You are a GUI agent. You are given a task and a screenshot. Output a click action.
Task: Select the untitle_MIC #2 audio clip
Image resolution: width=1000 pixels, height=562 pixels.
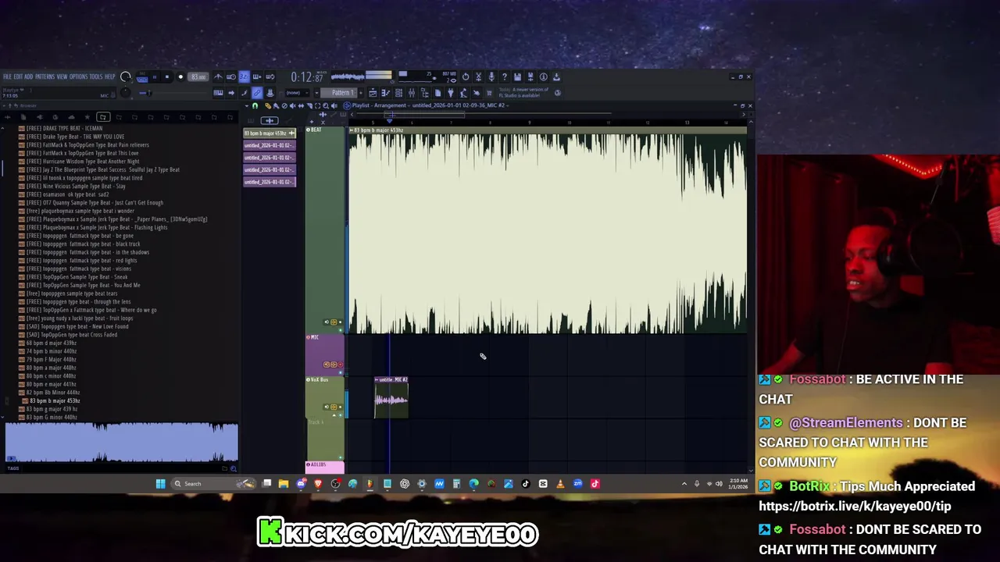pyautogui.click(x=391, y=397)
